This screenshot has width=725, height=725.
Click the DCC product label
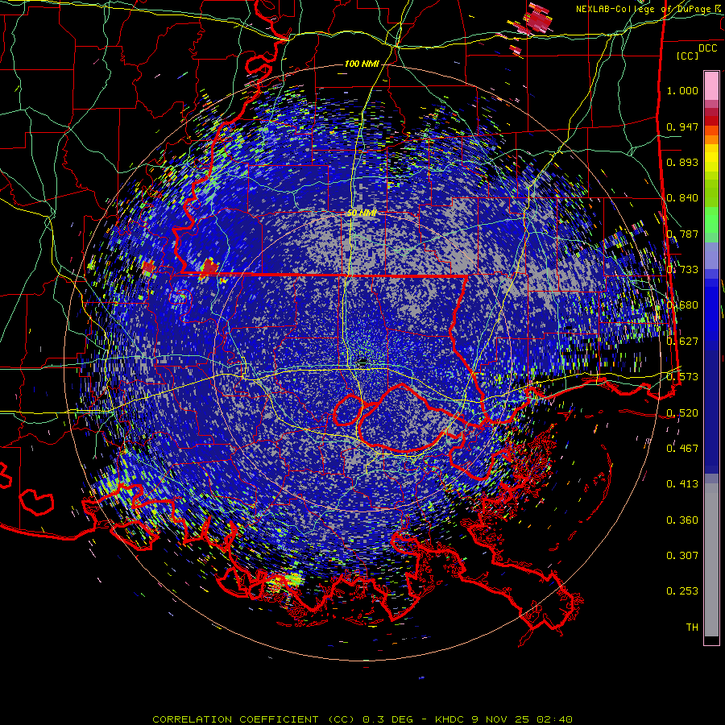coord(707,48)
